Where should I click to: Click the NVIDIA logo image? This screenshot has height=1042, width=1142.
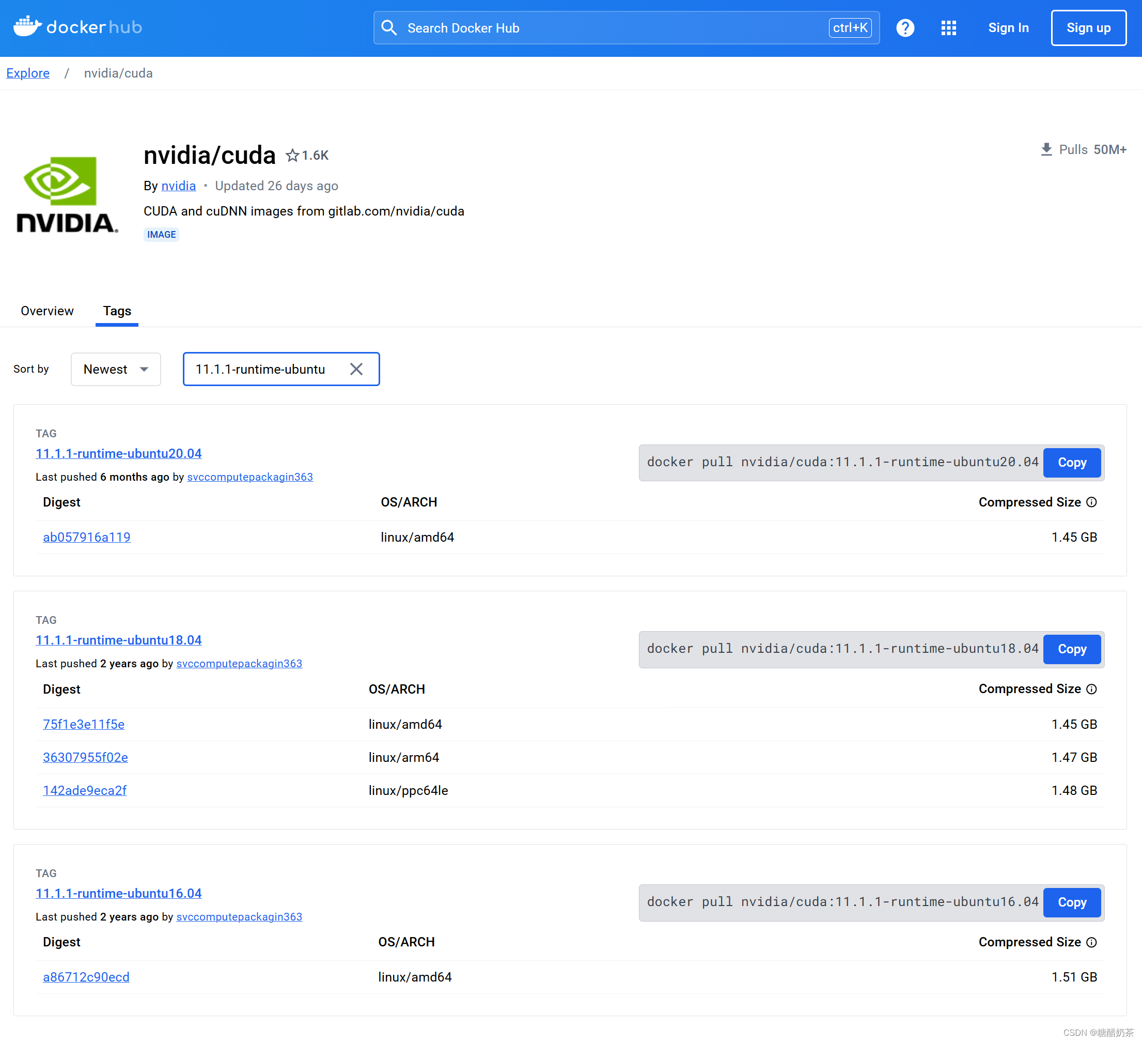67,194
